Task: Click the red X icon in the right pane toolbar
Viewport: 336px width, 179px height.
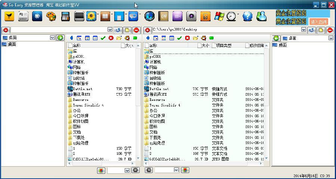Action: [x=187, y=38]
